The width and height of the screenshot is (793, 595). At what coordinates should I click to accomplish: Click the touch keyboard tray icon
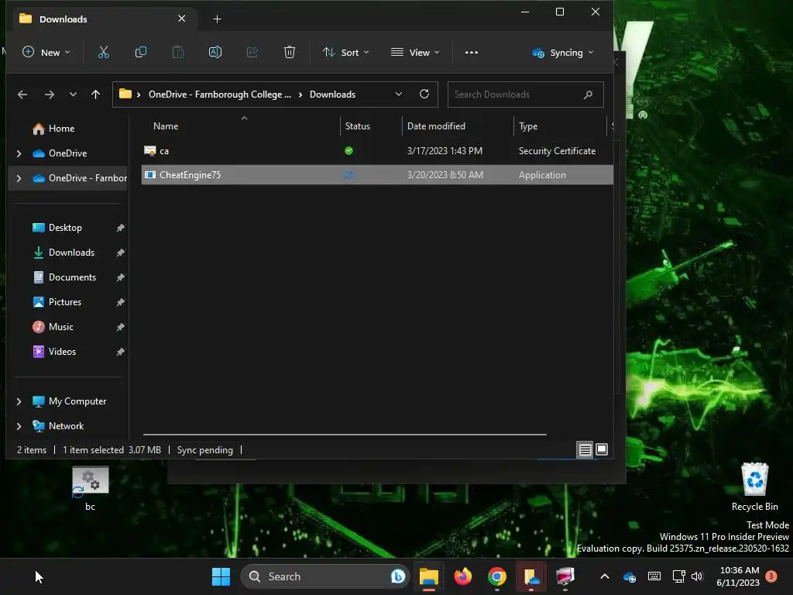coord(654,576)
